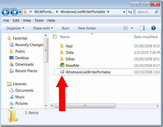Open the Share with dropdown
The height and width of the screenshot is (127, 163).
point(43,28)
